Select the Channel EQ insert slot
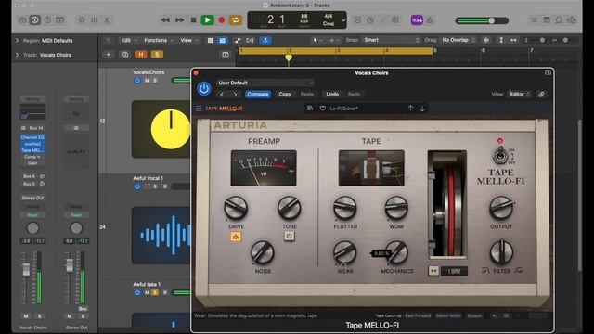594x334 pixels. click(x=32, y=137)
